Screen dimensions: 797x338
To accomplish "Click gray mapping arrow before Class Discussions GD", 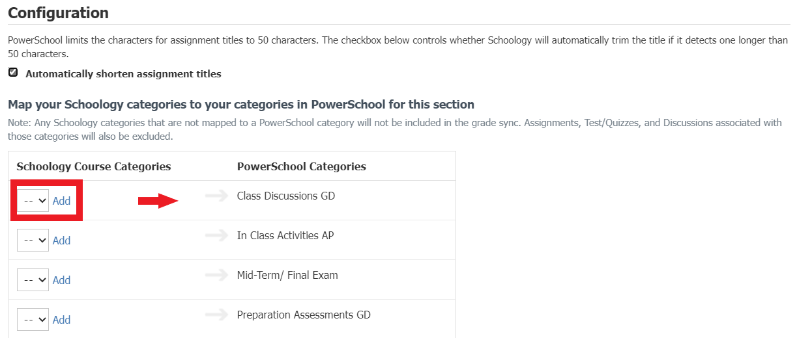I will [216, 196].
